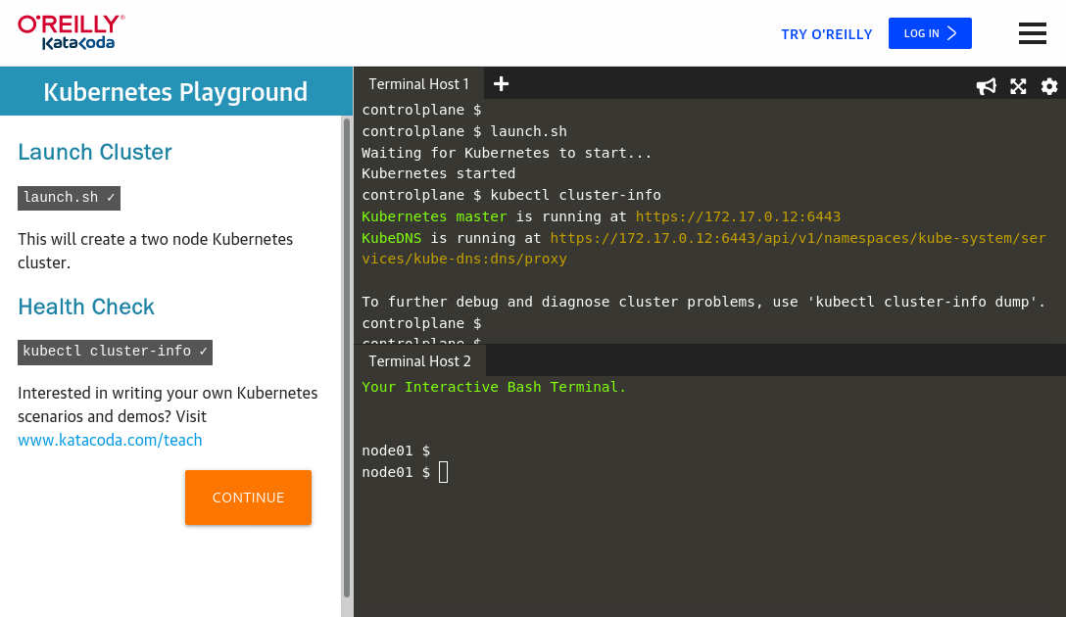Viewport: 1066px width, 617px height.
Task: Click the 'To further debug and diagnose' line
Action: point(703,302)
